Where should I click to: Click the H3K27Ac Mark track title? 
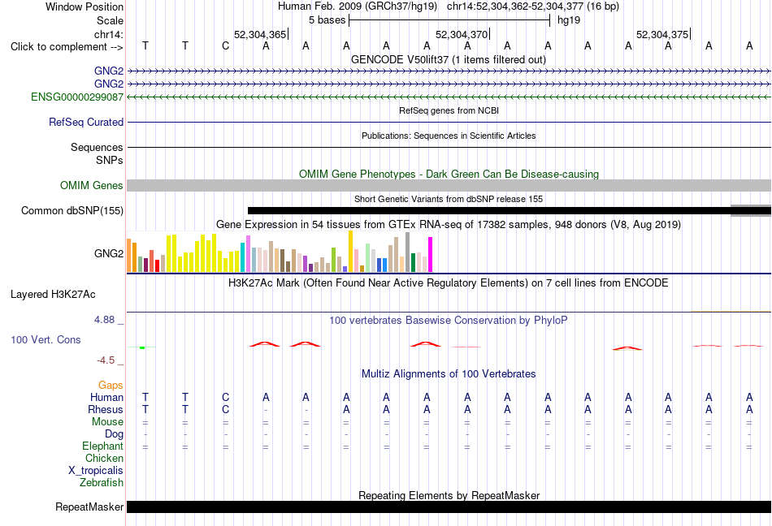tap(449, 283)
